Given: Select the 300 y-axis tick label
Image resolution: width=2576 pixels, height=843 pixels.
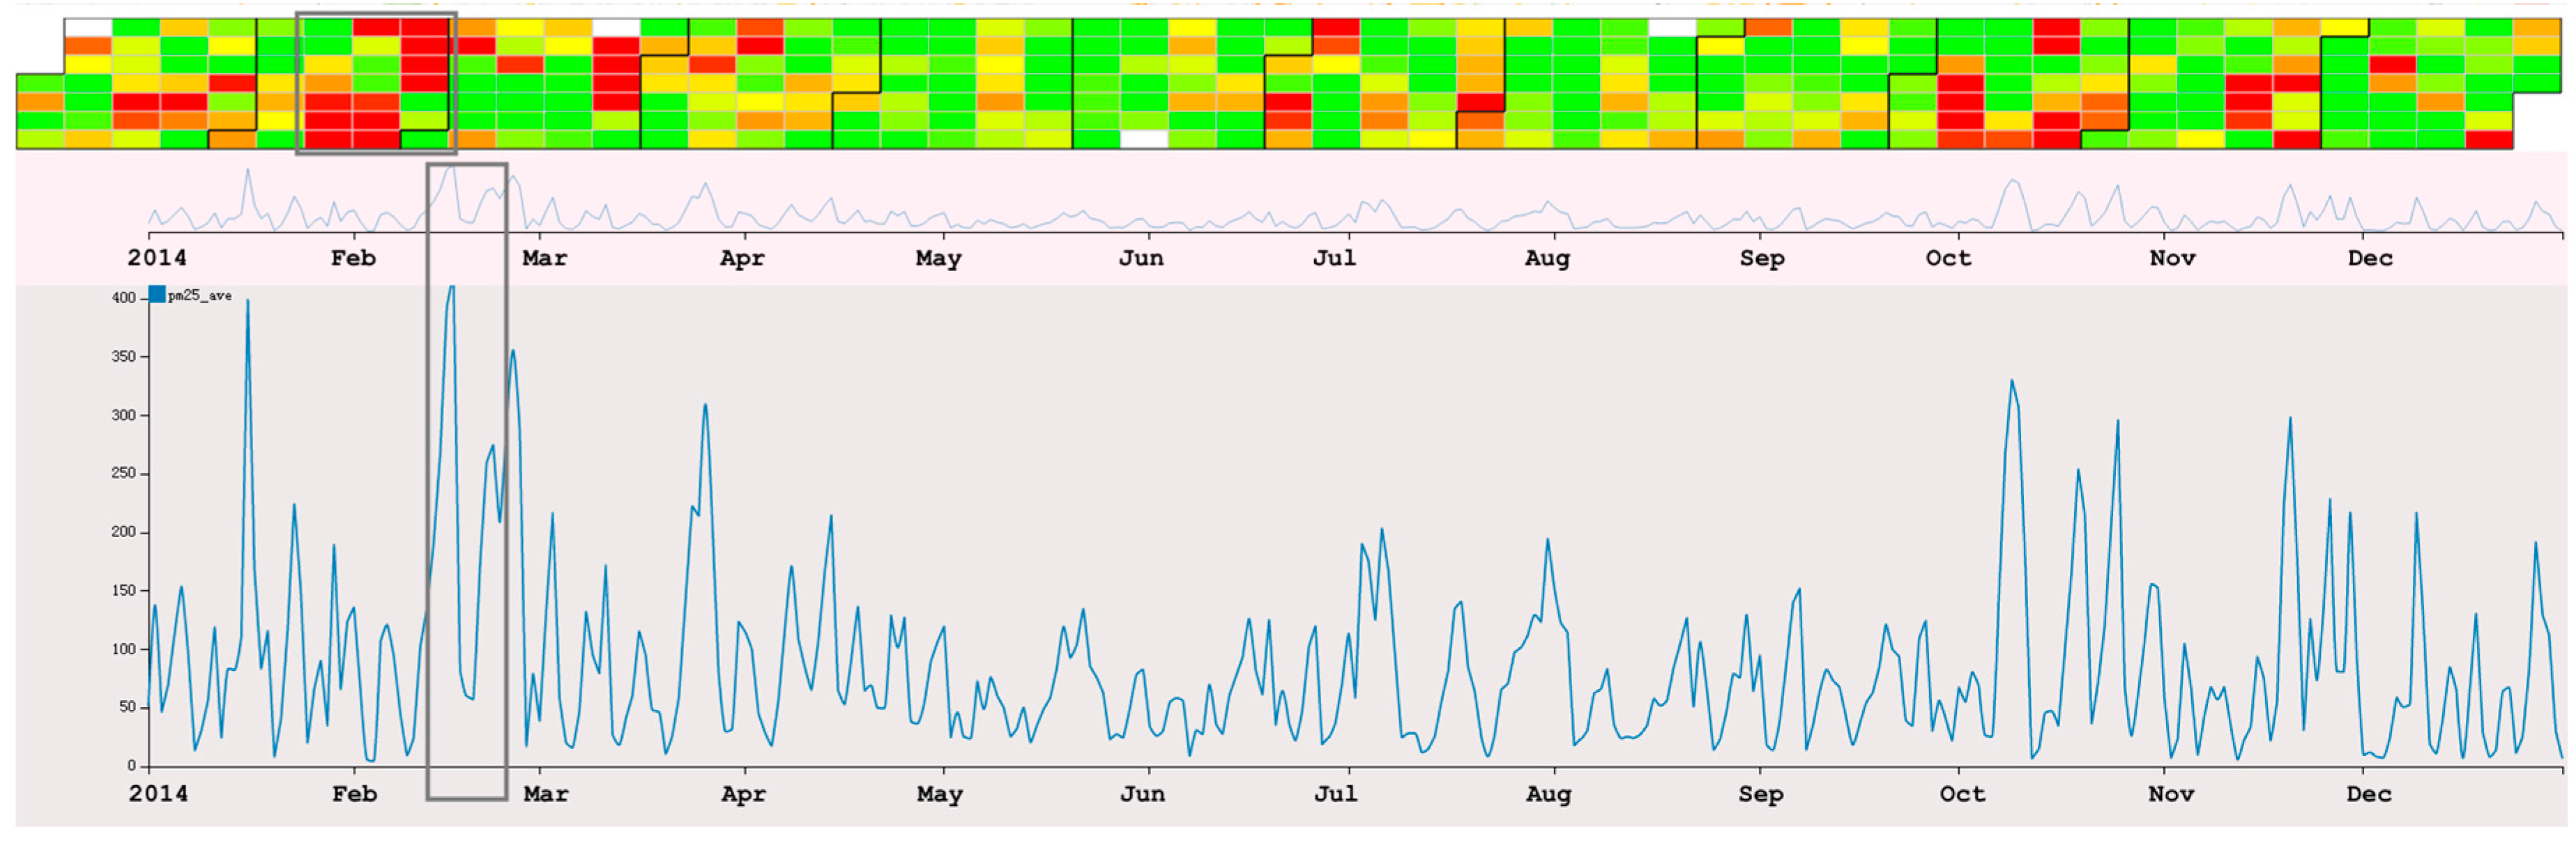Looking at the screenshot, I should pos(123,415).
